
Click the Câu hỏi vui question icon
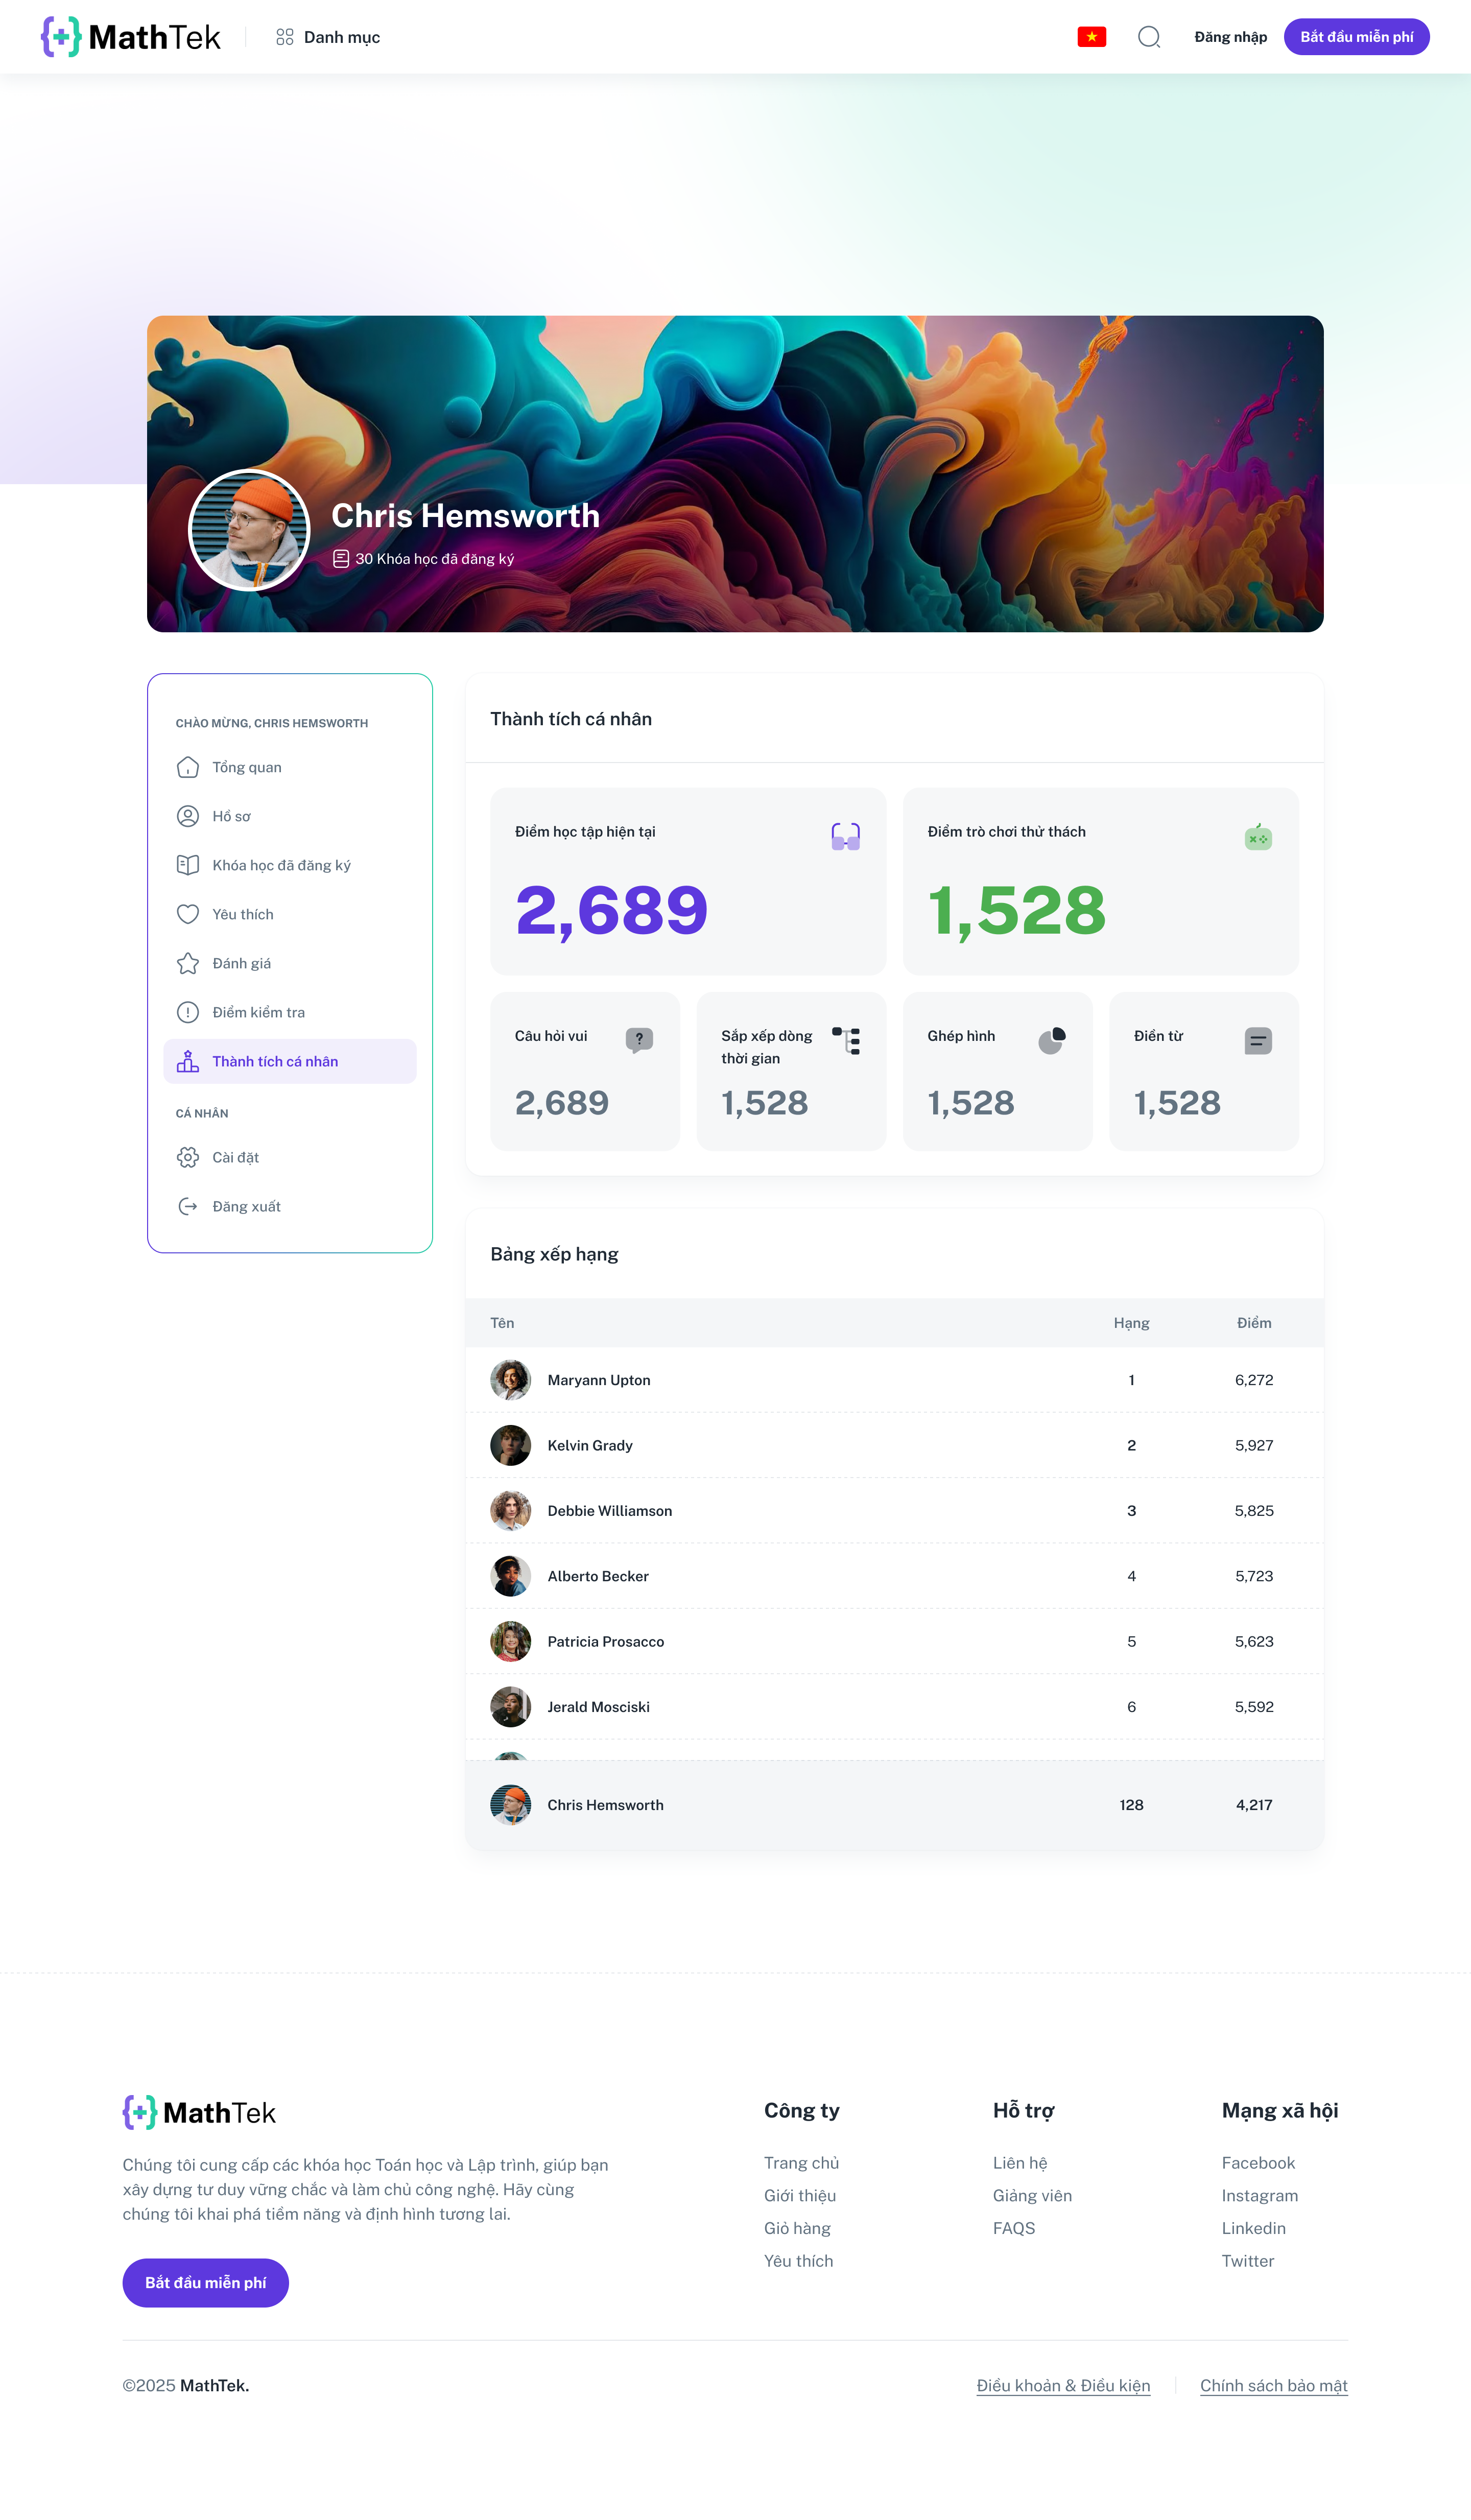pos(639,1040)
